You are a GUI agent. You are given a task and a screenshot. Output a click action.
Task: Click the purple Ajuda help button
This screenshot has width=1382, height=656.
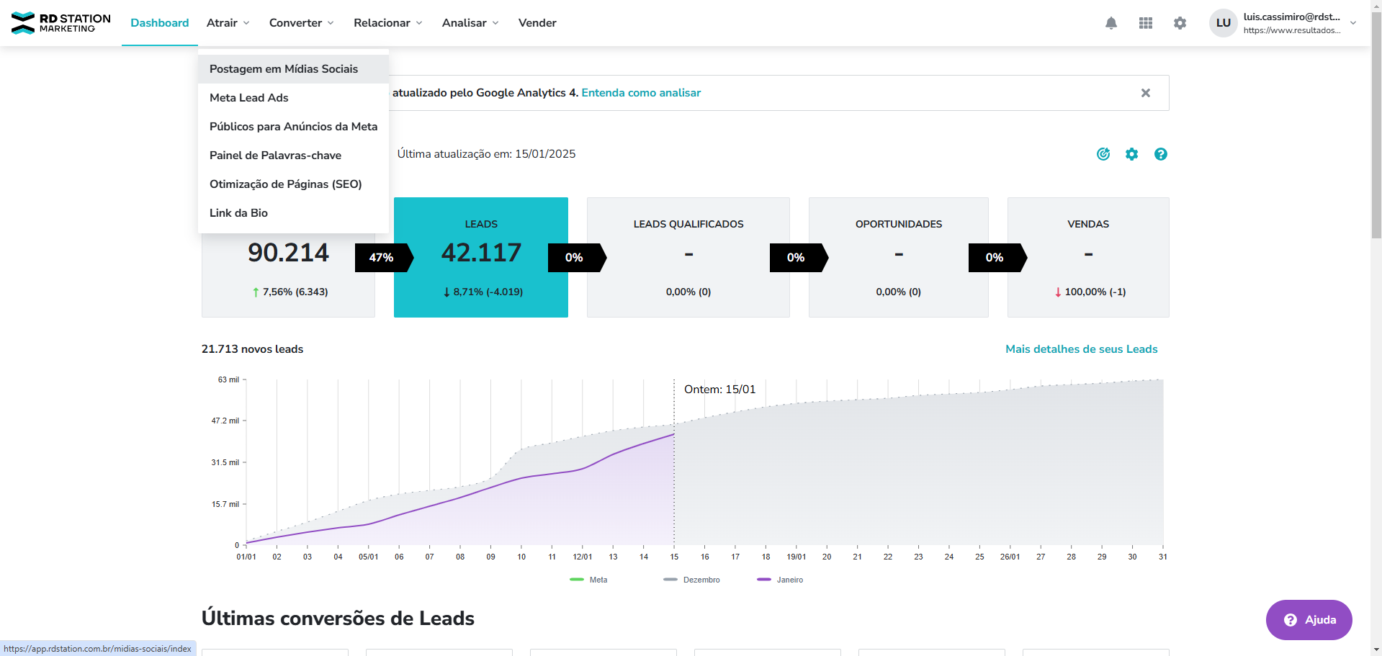click(x=1309, y=620)
